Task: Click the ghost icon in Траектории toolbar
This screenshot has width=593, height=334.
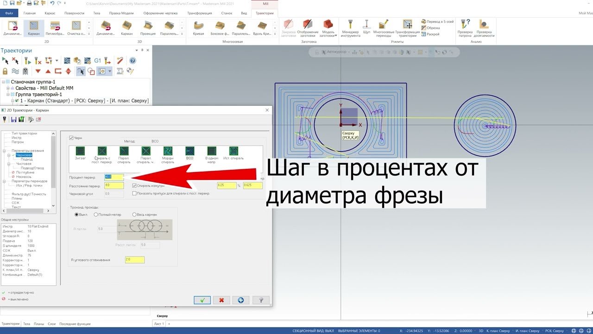Action: pos(25,71)
